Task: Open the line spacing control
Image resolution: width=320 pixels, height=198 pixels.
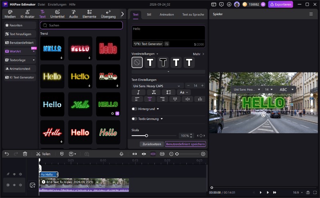Action: point(168,92)
